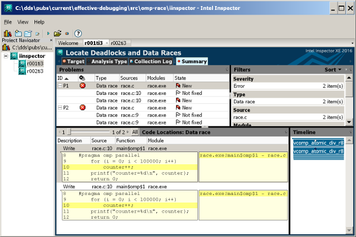Click the New flag icon of second race.c:10 row
The width and height of the screenshot is (356, 237).
(x=178, y=100)
